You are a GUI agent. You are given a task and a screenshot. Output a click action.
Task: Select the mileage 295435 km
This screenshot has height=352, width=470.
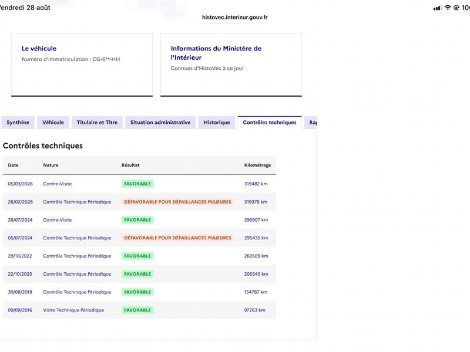tap(256, 238)
